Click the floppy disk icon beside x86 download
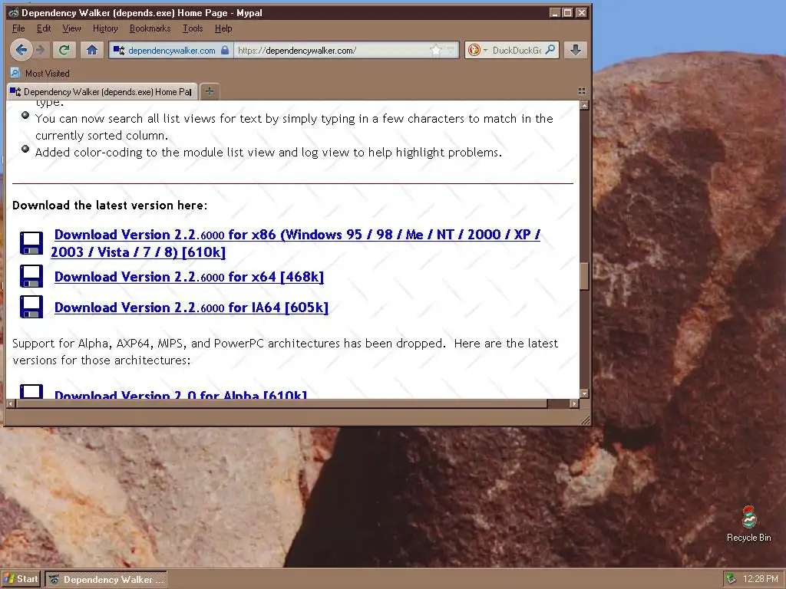 [x=31, y=243]
